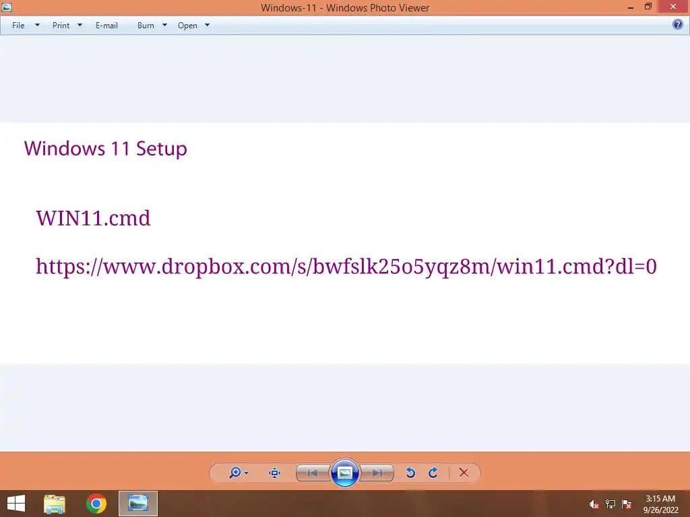
Task: Click the Windows 11 Setup heading
Action: (106, 149)
